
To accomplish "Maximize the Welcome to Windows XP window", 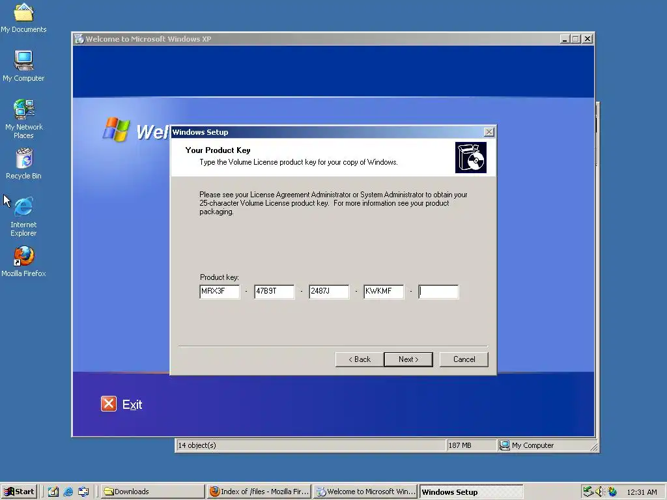I will pyautogui.click(x=576, y=38).
